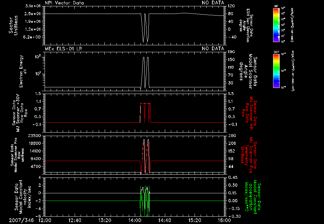This screenshot has width=324, height=224.
Task: Click the 'NO DATA' label beside MEx ELS-01 LR
Action: coord(213,49)
